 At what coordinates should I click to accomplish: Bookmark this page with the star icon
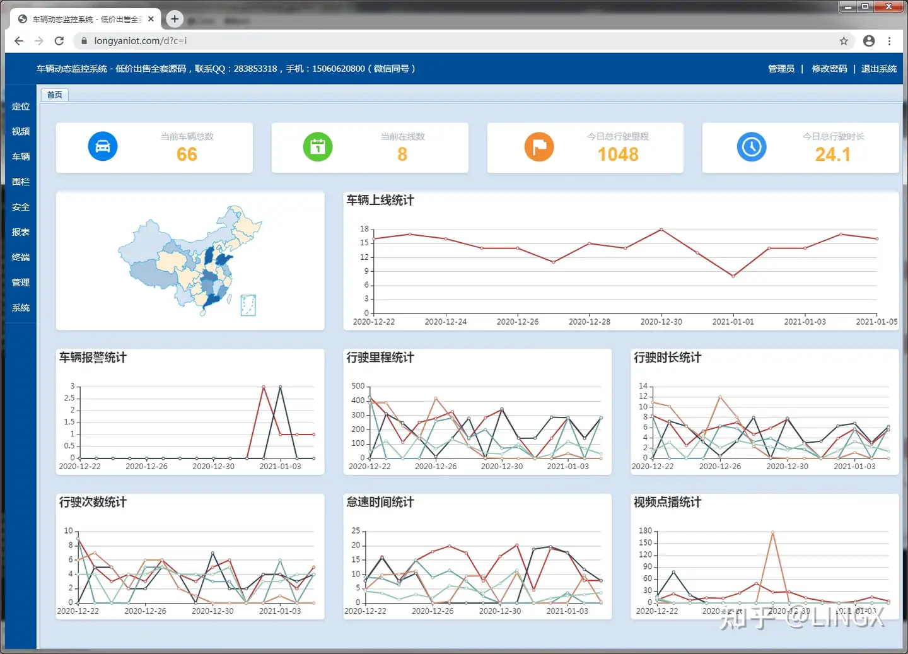[x=844, y=41]
